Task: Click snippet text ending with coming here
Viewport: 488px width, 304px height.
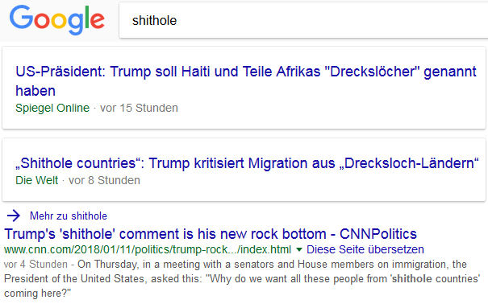Action: pyautogui.click(x=37, y=293)
